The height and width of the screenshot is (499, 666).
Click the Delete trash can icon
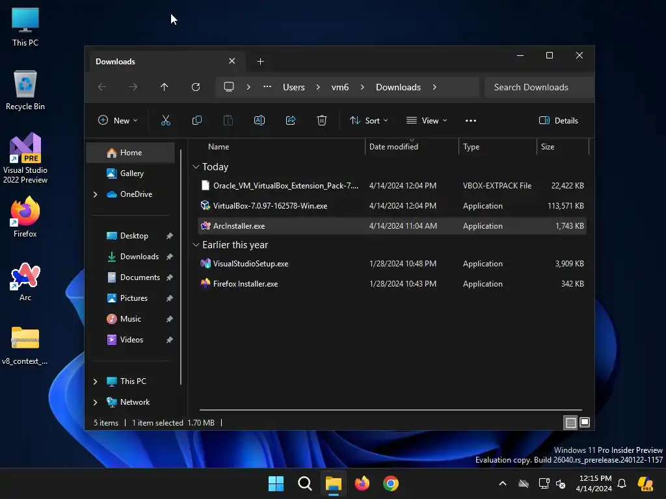coord(321,120)
